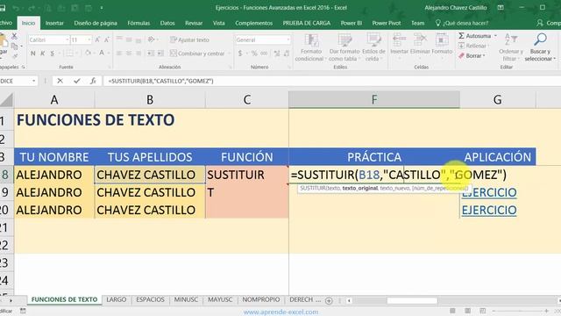Open Estilos de celda gallery
The image size is (561, 316).
point(373,47)
